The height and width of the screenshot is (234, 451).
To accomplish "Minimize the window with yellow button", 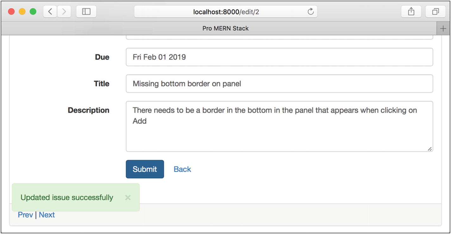I will [x=22, y=12].
